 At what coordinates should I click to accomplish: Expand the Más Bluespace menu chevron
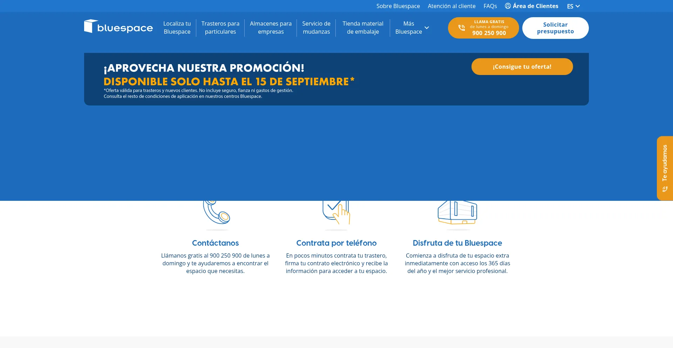click(427, 28)
